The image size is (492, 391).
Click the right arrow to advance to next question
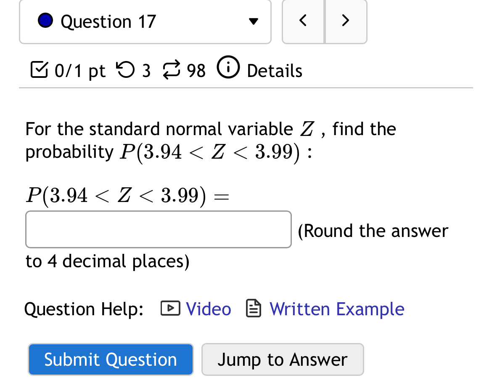click(346, 20)
